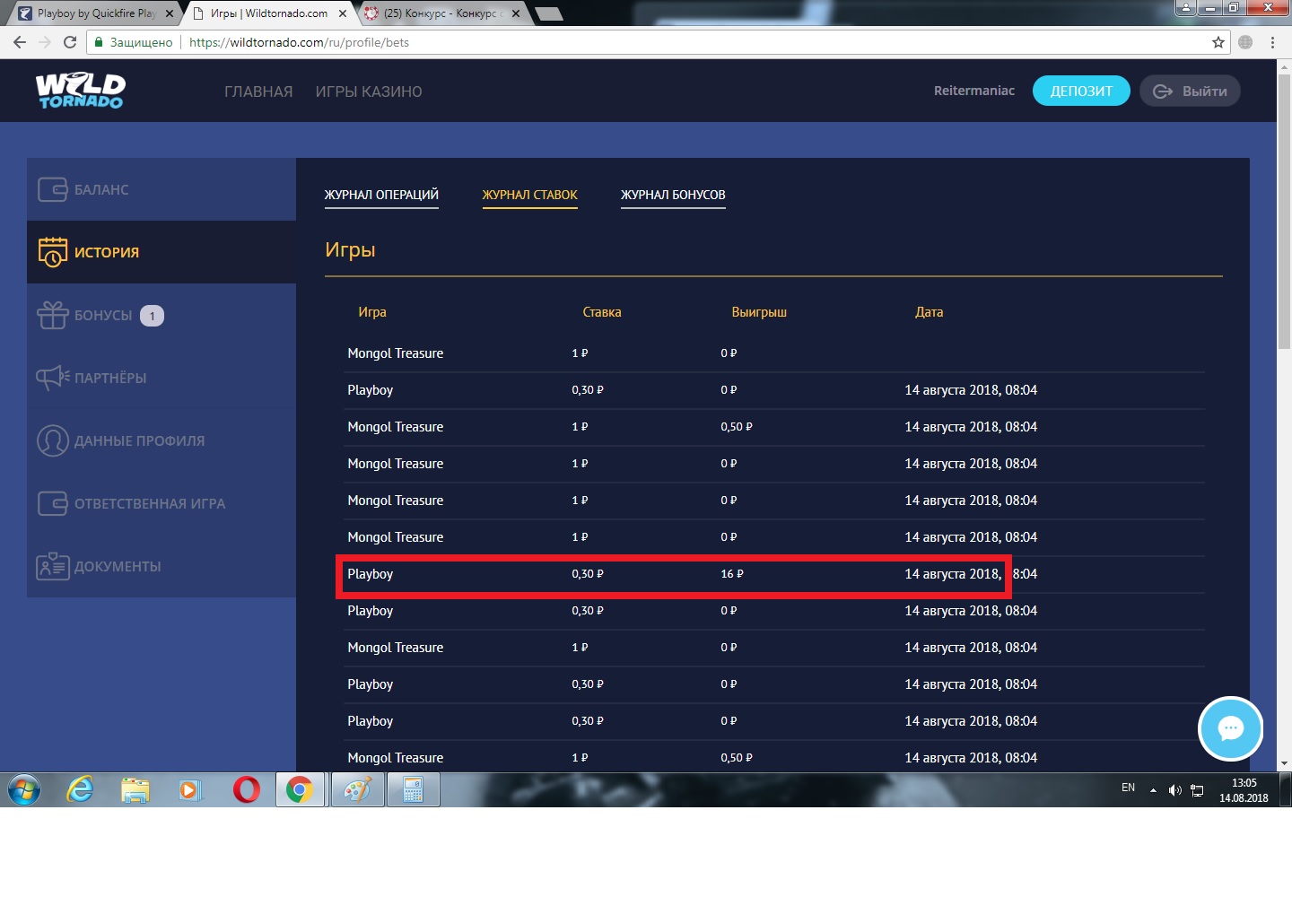The image size is (1292, 897).
Task: Click the Выйти logout button
Action: click(1190, 91)
